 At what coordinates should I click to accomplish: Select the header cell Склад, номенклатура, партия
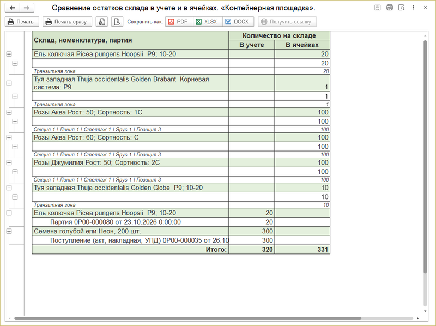[130, 40]
